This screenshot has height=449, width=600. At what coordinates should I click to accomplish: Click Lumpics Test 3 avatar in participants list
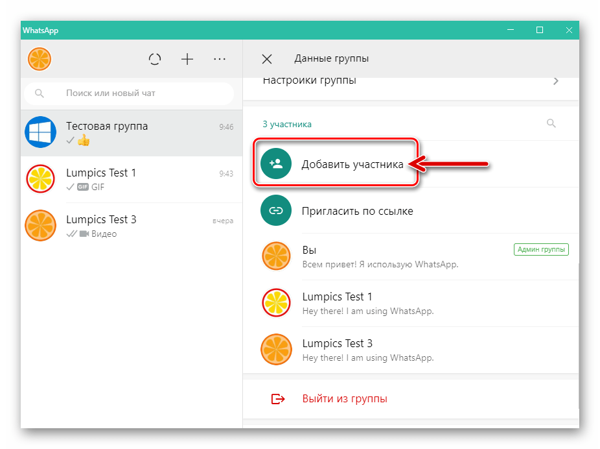pyautogui.click(x=276, y=350)
